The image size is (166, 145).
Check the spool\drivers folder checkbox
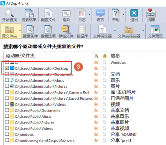(x=7, y=140)
